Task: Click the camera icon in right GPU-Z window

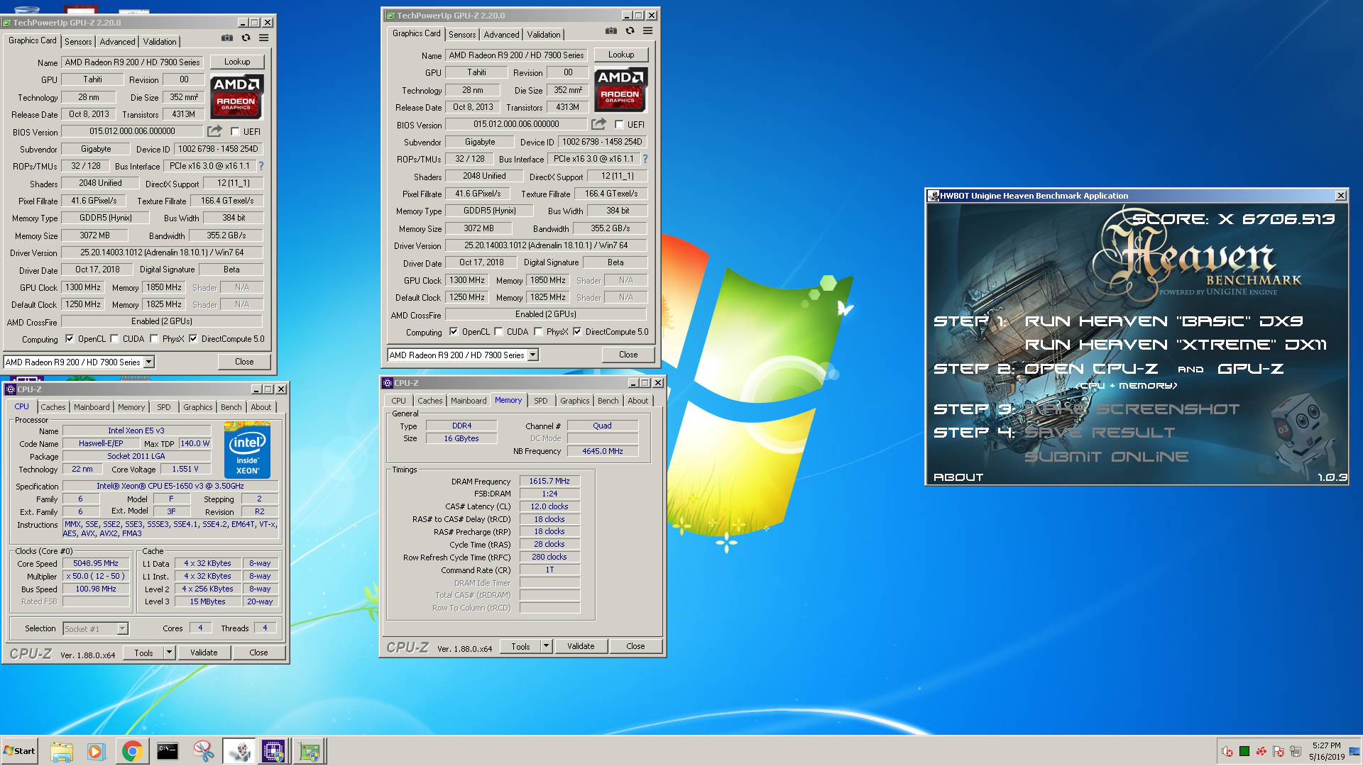Action: [611, 31]
